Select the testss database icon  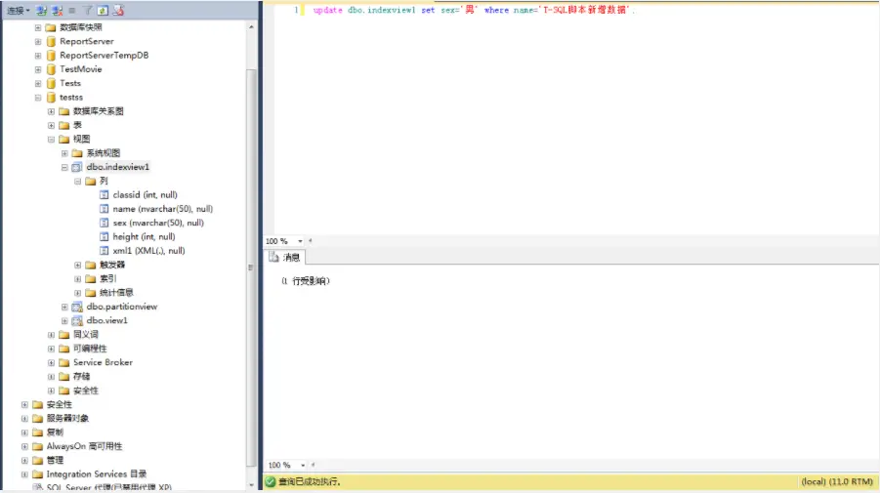pos(51,97)
